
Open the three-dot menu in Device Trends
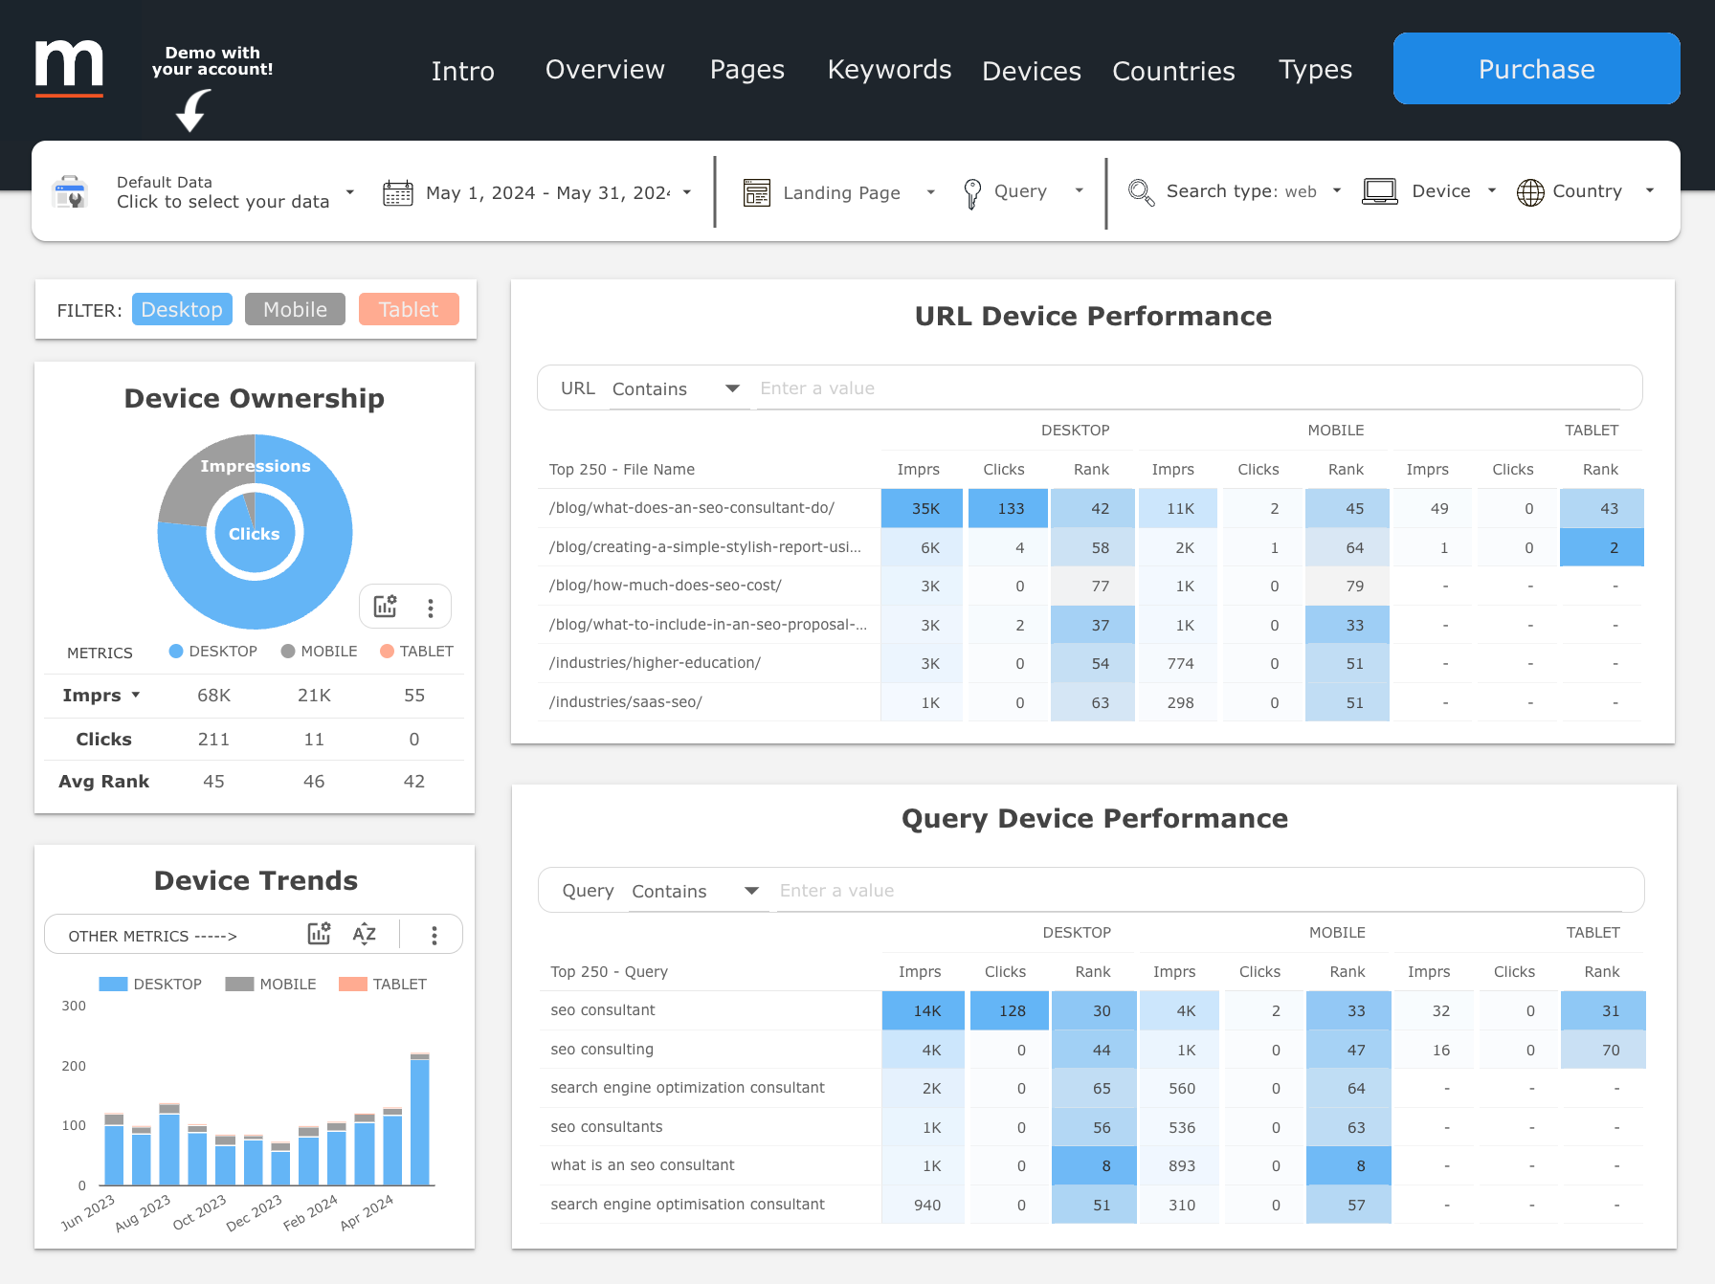pyautogui.click(x=434, y=935)
